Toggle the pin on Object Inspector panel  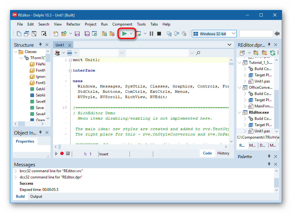coord(41,132)
